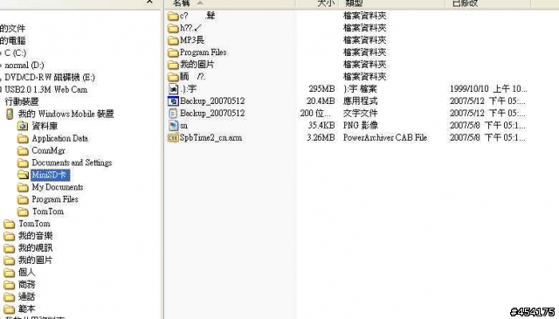
Task: Click the Backup_20070512 application file icon
Action: pos(173,101)
